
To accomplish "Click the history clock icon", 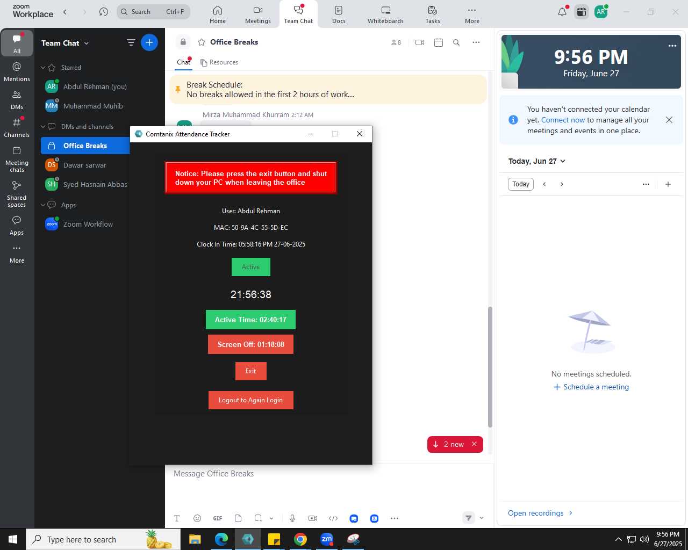I will [104, 12].
